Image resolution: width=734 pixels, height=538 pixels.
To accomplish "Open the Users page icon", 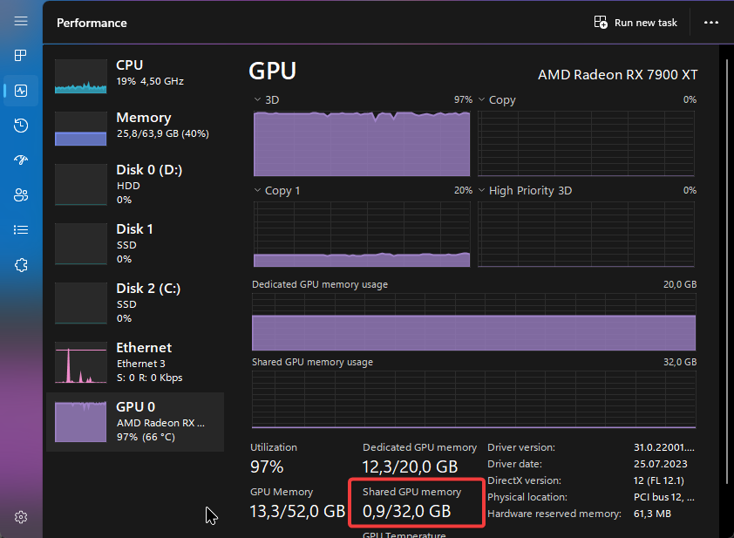I will point(21,195).
